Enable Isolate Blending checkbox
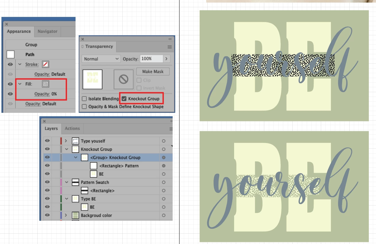376x244 pixels. click(x=84, y=99)
